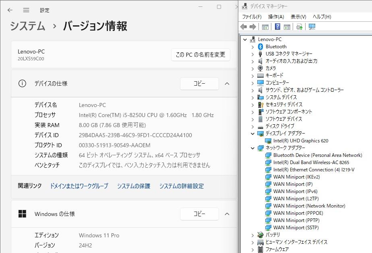Expand the Bluetooth category
Screen dimensions: 372x253
coord(252,47)
